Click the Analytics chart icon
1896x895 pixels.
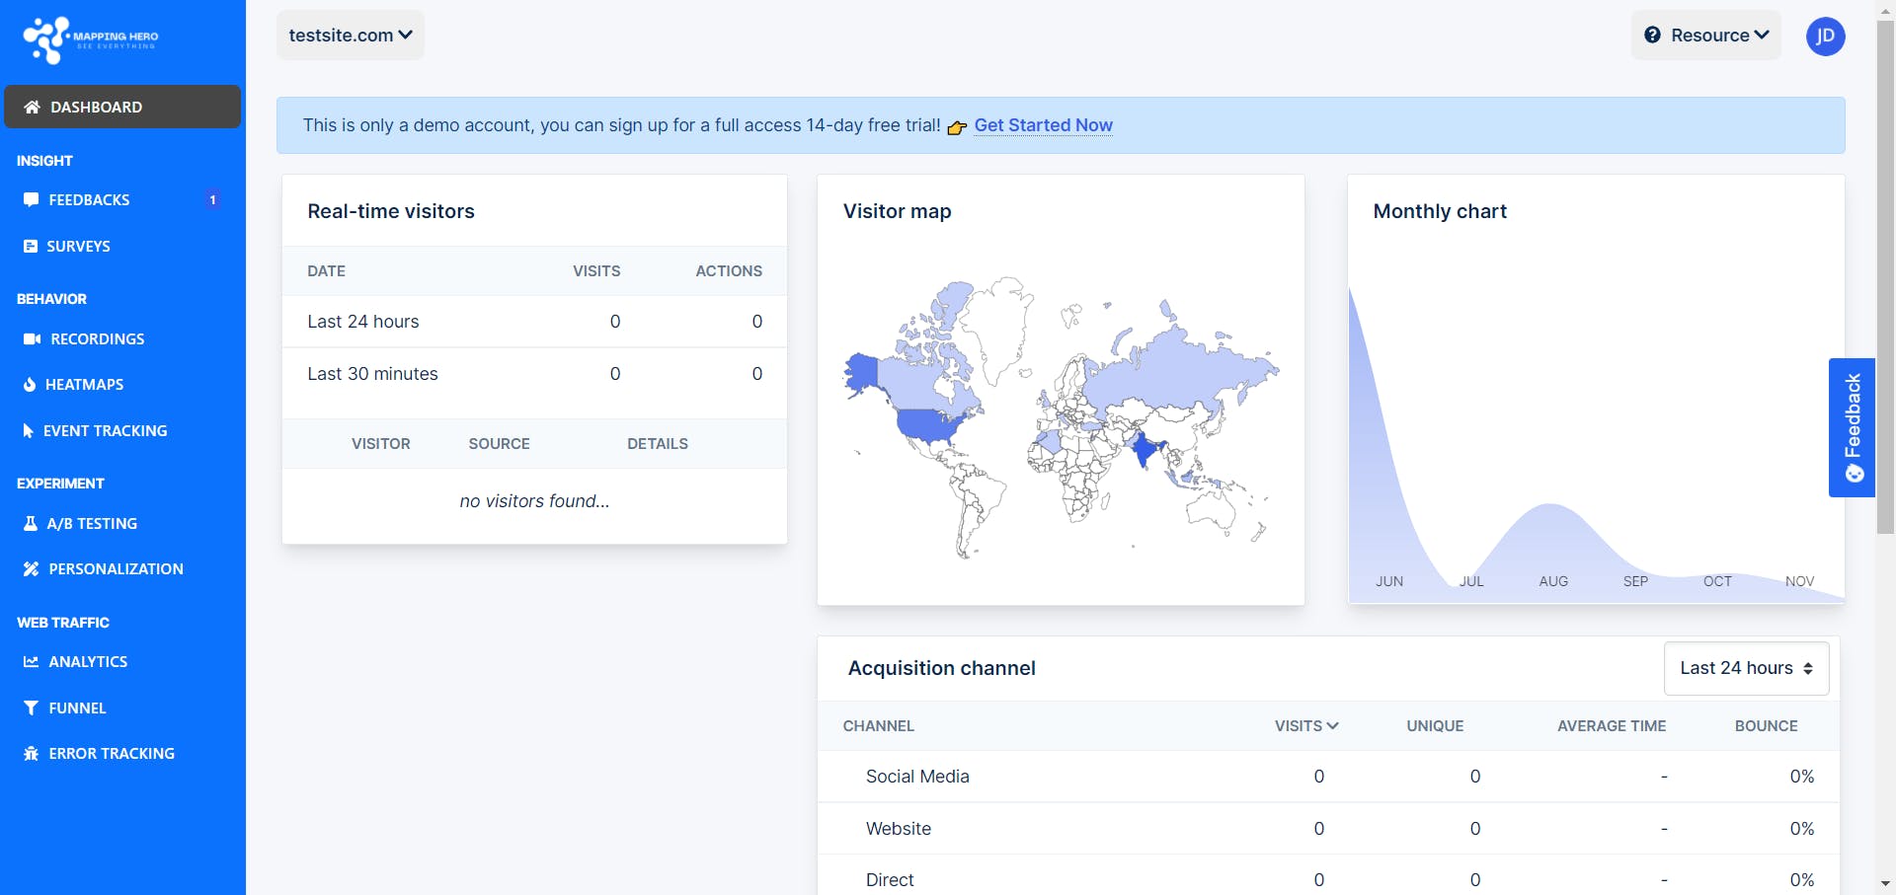pyautogui.click(x=31, y=661)
